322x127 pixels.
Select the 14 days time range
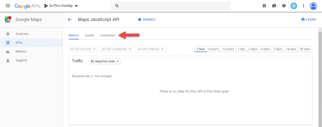point(291,49)
